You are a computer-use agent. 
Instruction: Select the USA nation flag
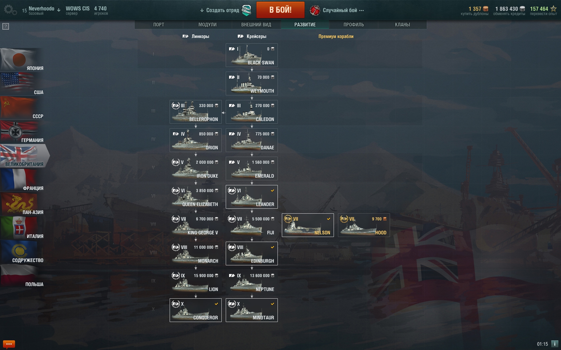coord(22,84)
